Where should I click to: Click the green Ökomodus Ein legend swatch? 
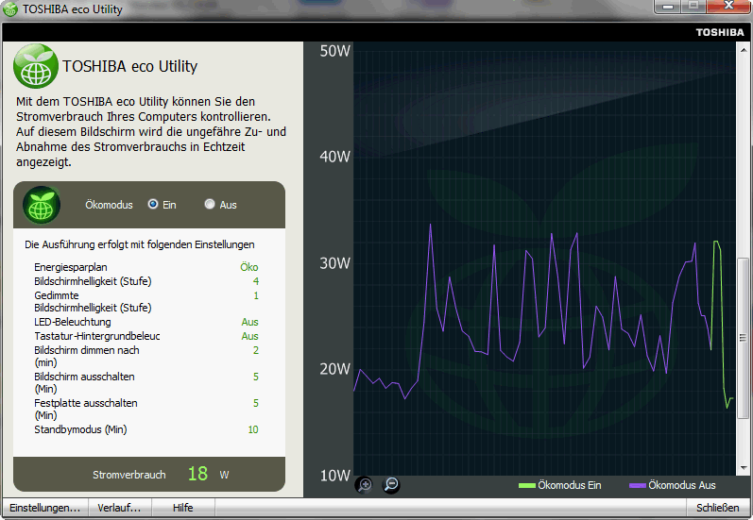[527, 485]
